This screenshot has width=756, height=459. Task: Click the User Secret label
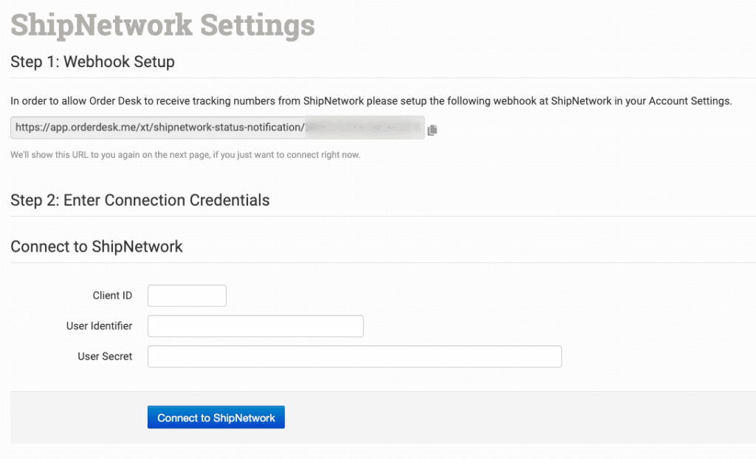point(105,356)
